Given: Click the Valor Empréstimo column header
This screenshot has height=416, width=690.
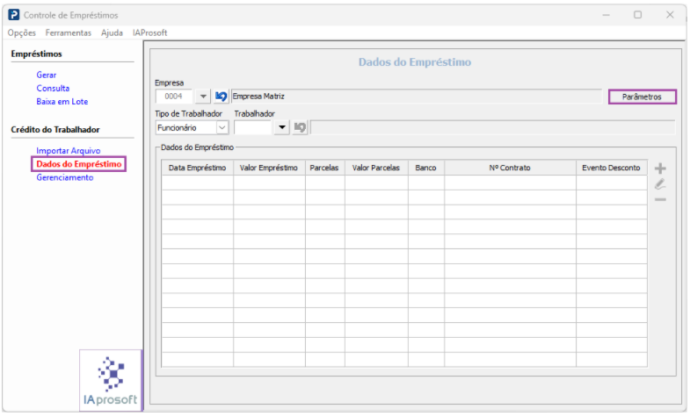Looking at the screenshot, I should coord(269,168).
